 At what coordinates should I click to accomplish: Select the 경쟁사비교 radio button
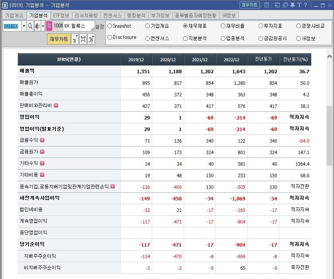tap(299, 26)
